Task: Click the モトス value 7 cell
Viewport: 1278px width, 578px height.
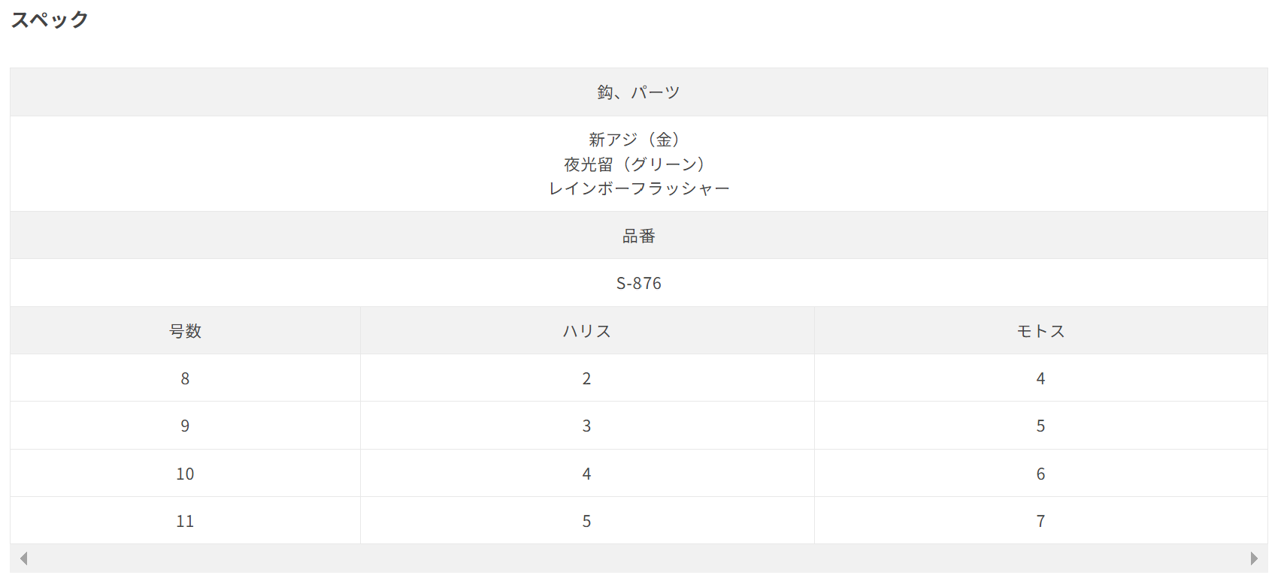Action: pos(1041,521)
